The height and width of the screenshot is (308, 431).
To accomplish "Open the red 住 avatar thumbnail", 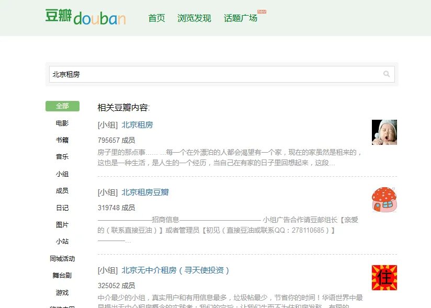I will pyautogui.click(x=384, y=278).
